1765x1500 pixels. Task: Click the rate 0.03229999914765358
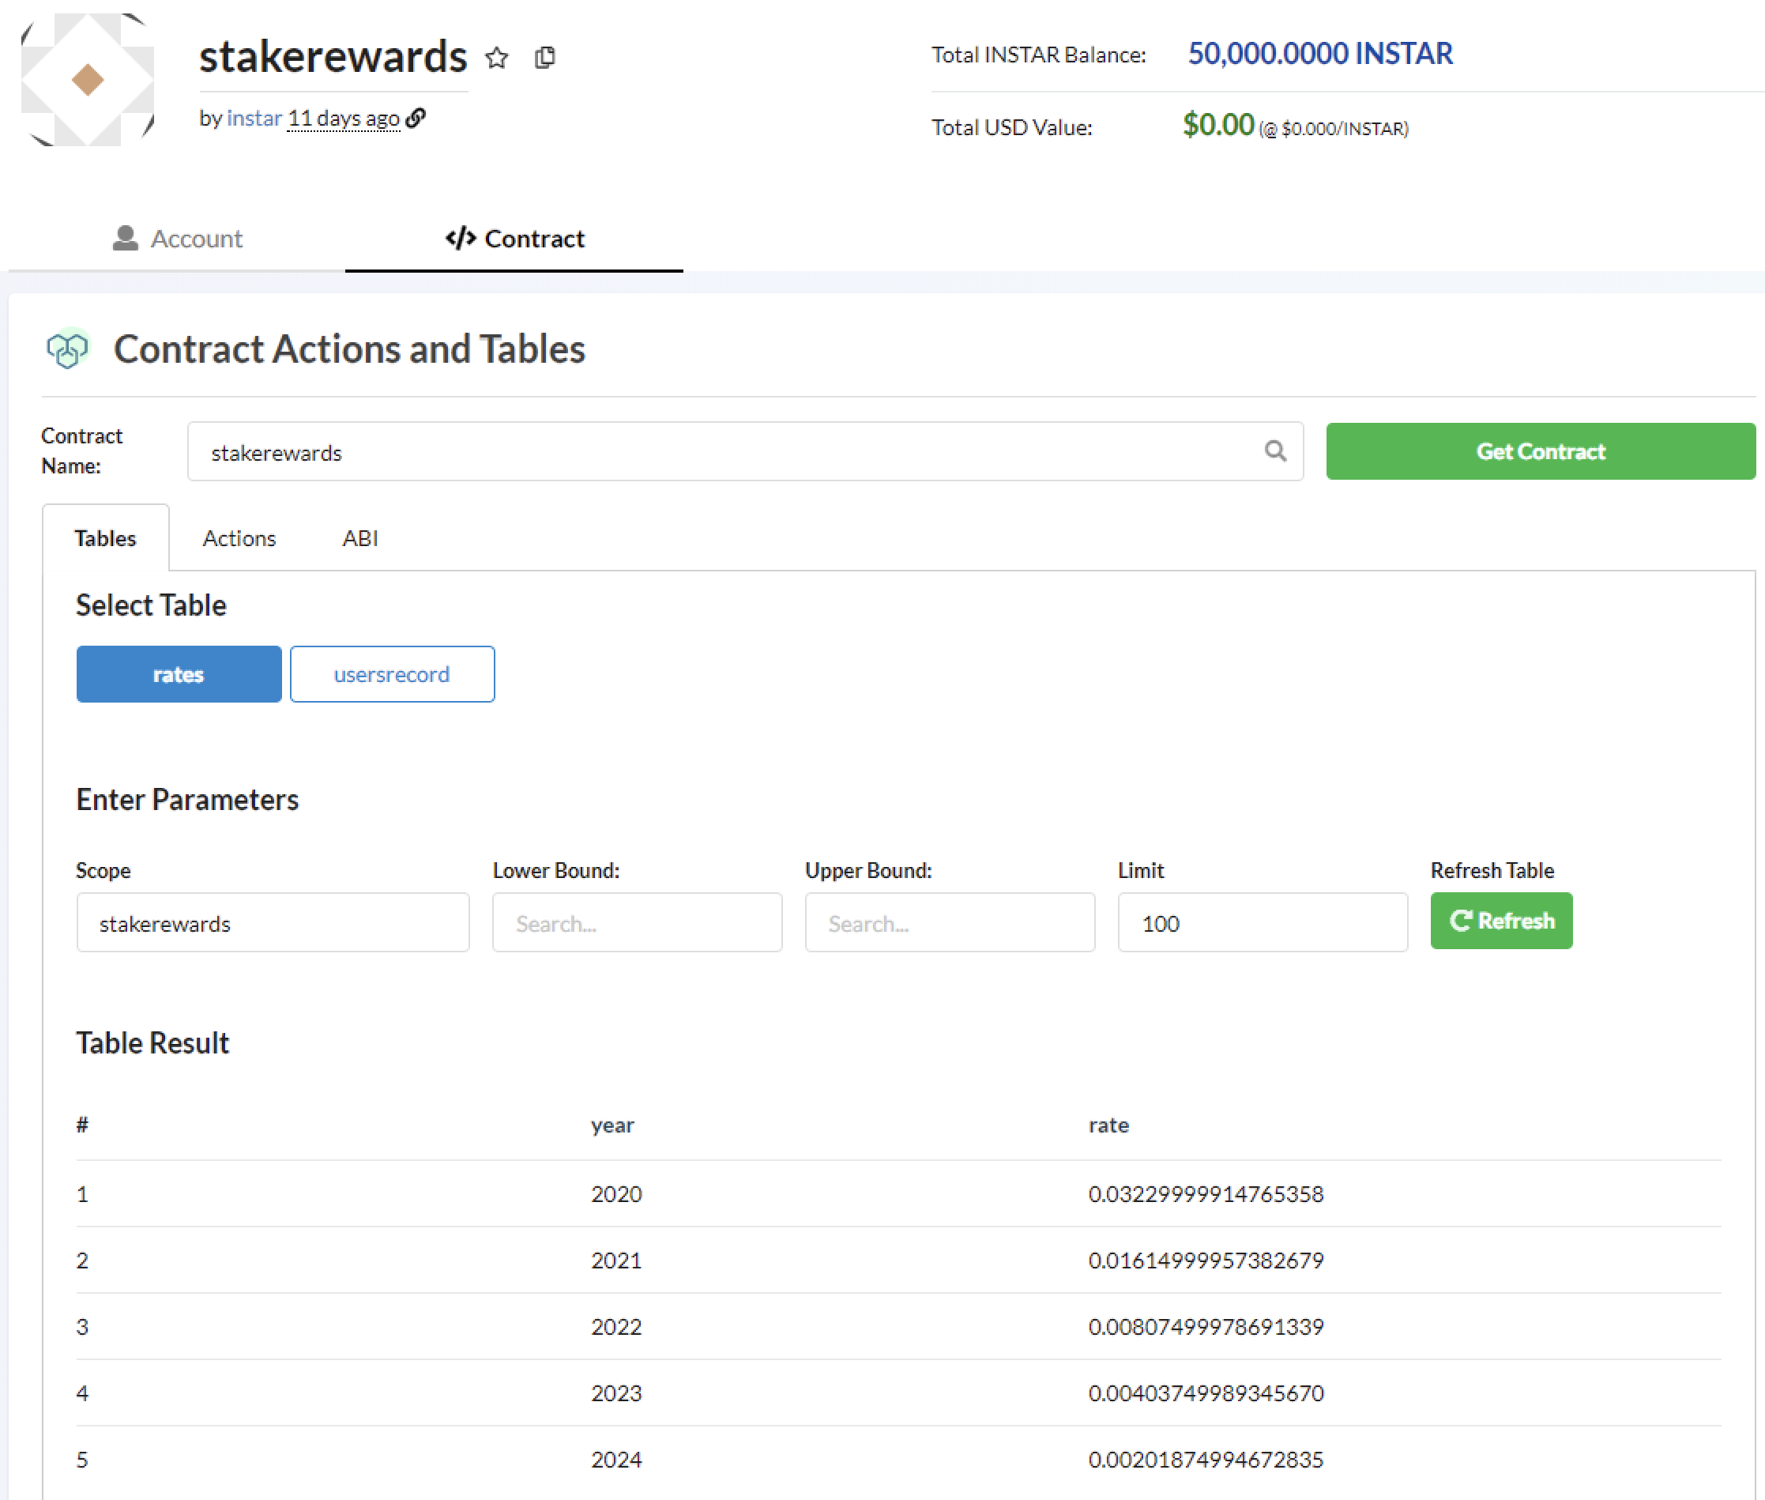click(x=1206, y=1194)
